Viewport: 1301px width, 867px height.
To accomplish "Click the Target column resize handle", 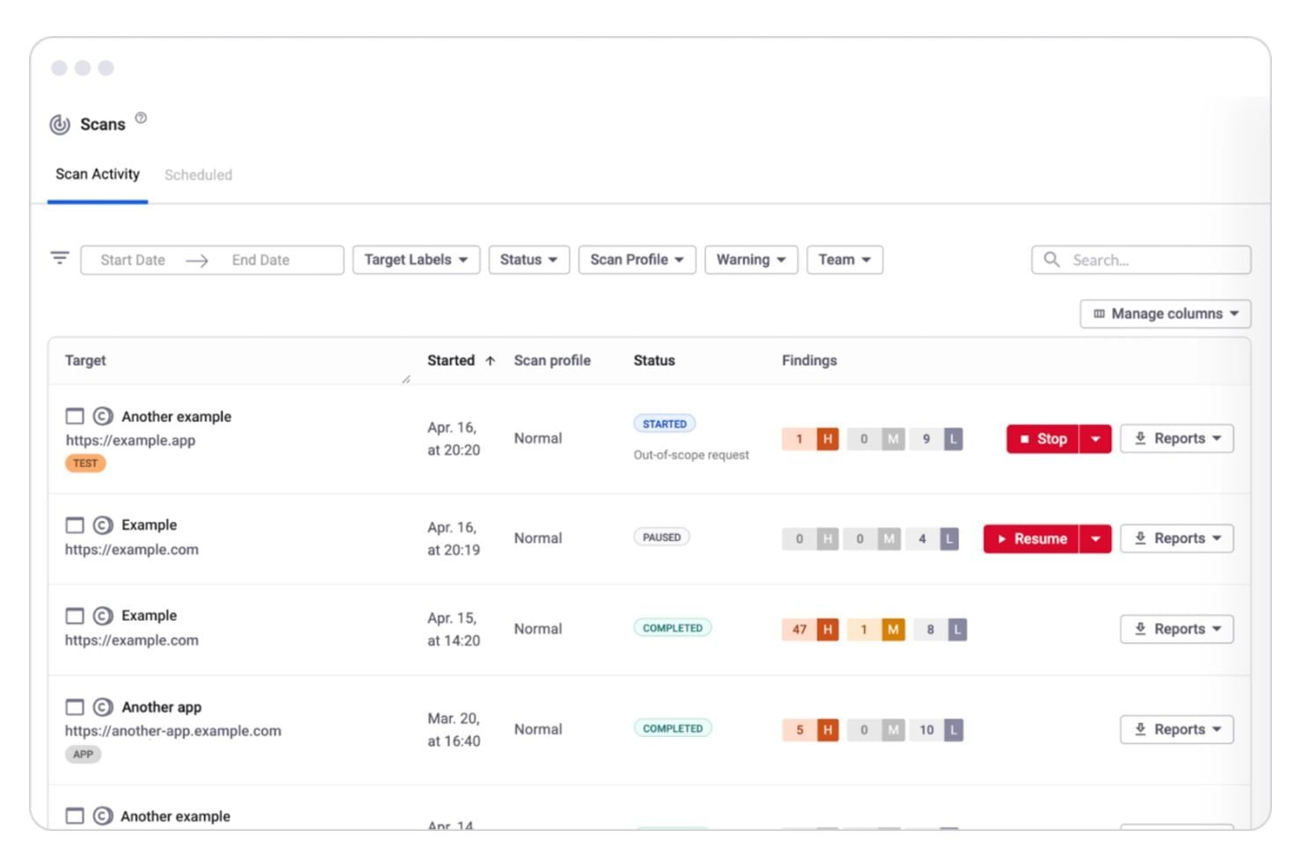I will (406, 379).
